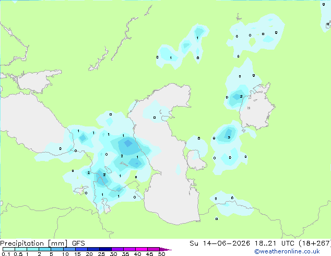Click the 2–5 mm legend color swatch

(x=45, y=249)
